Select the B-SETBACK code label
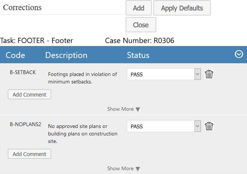Screen dimensions: 247x174 tap(23, 72)
